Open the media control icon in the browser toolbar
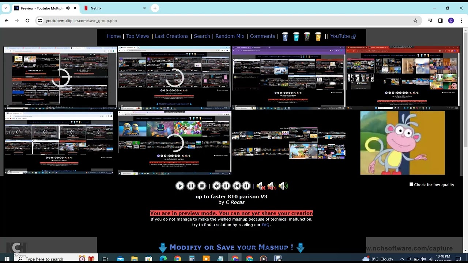This screenshot has height=263, width=468. coord(430,21)
